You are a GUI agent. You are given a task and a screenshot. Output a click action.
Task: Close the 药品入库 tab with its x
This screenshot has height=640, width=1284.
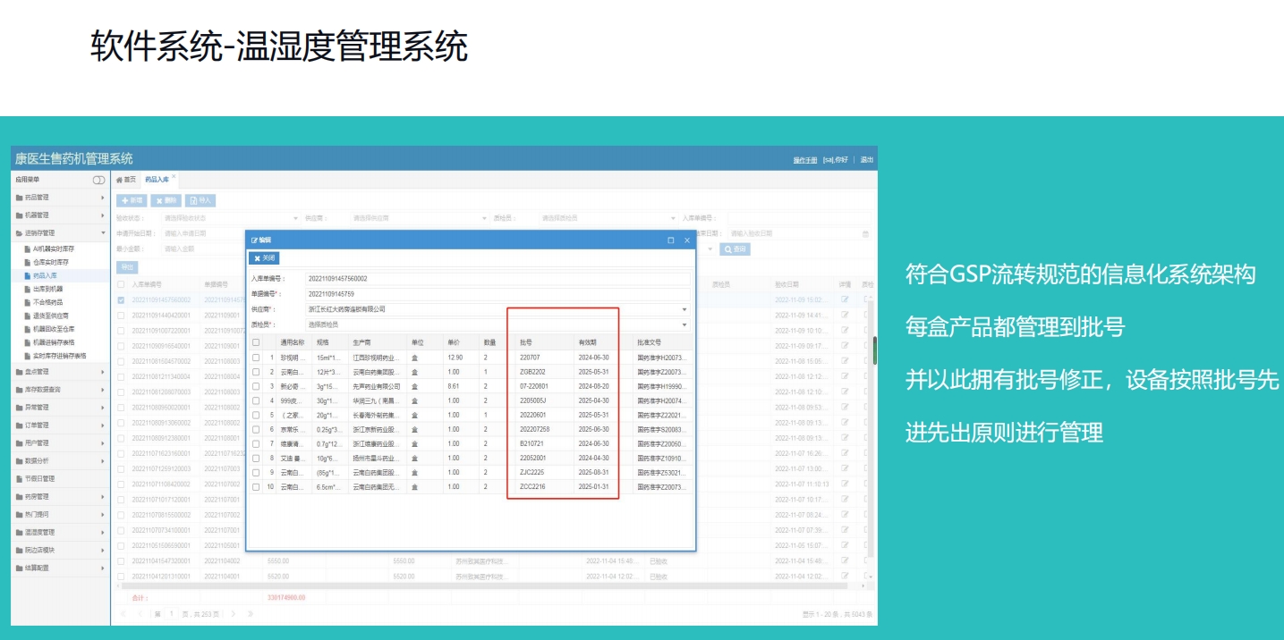(x=174, y=176)
